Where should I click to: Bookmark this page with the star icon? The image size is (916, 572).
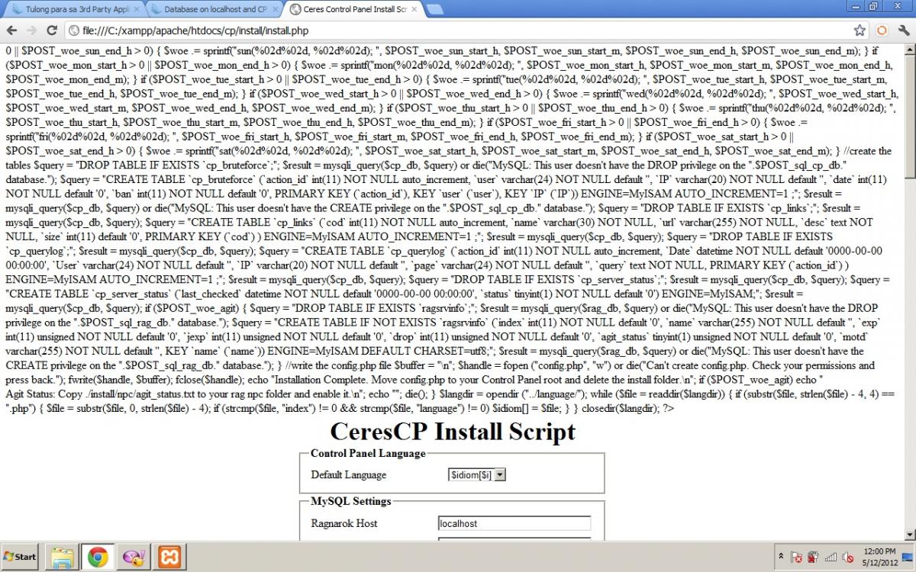coord(860,31)
